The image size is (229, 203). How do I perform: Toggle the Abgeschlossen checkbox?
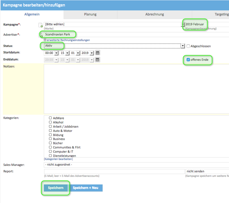click(188, 46)
